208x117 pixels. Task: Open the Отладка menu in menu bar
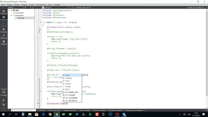[24, 5]
